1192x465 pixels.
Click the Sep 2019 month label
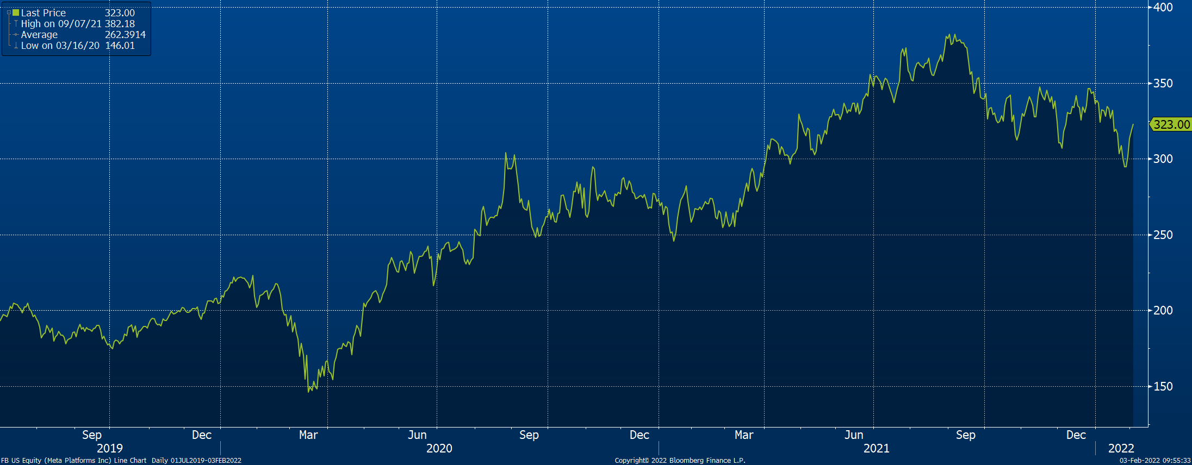(92, 435)
